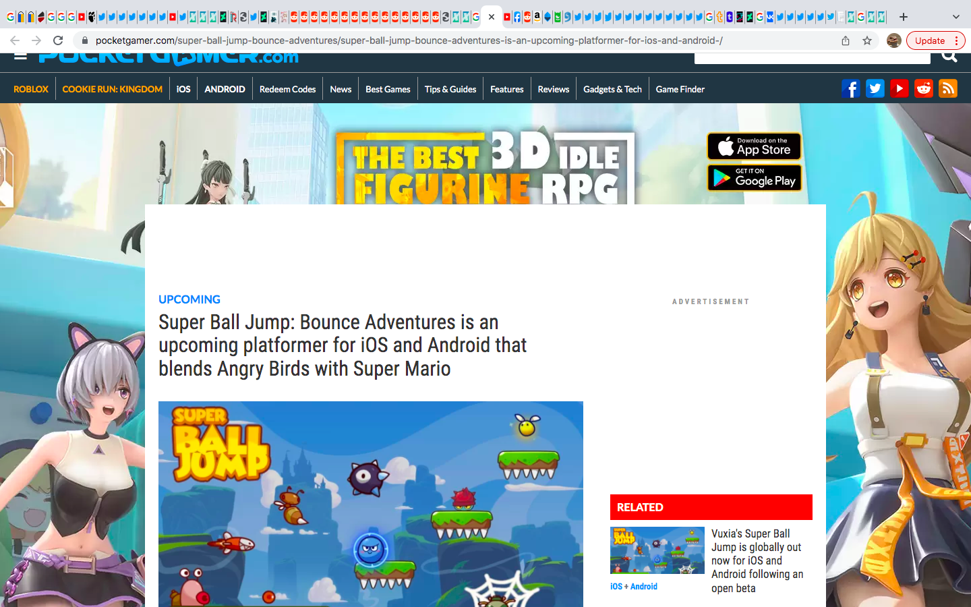Viewport: 971px width, 607px height.
Task: Select the iOS nav item
Action: 183,89
